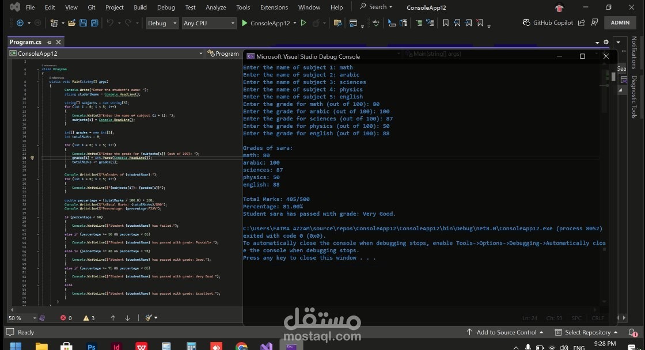Expand the ConsoleApp12 start target dropdown arrow

[295, 23]
